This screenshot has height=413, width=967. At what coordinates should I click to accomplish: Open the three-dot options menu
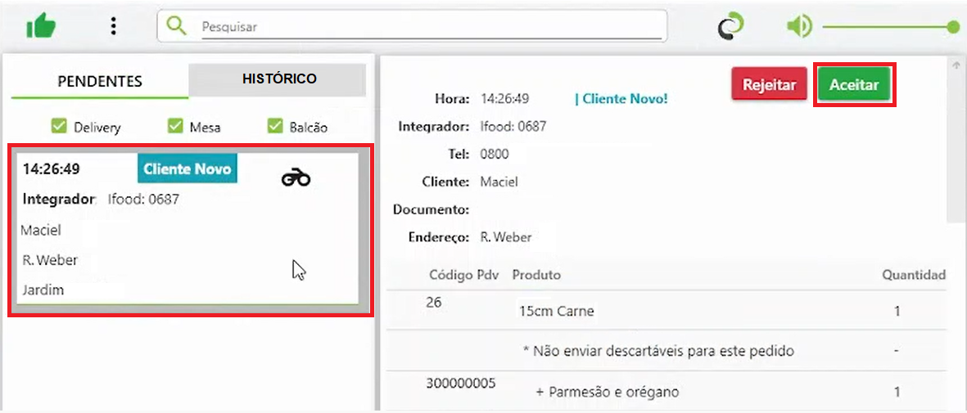(113, 26)
